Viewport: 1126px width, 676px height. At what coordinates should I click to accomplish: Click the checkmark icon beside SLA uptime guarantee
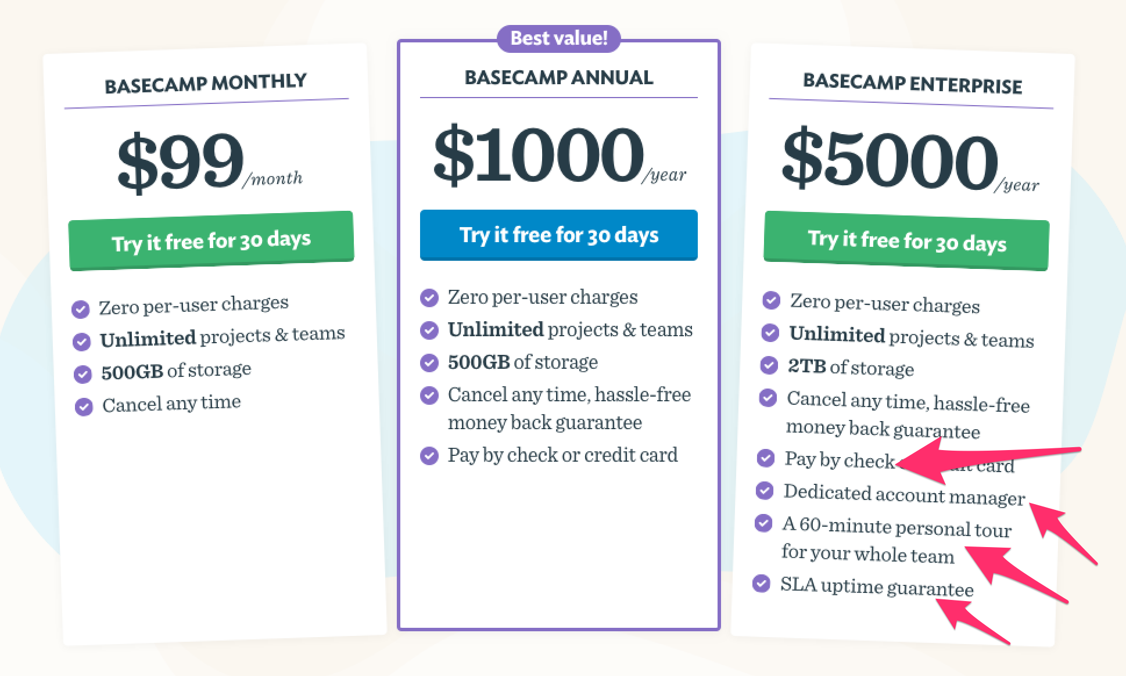pyautogui.click(x=761, y=582)
